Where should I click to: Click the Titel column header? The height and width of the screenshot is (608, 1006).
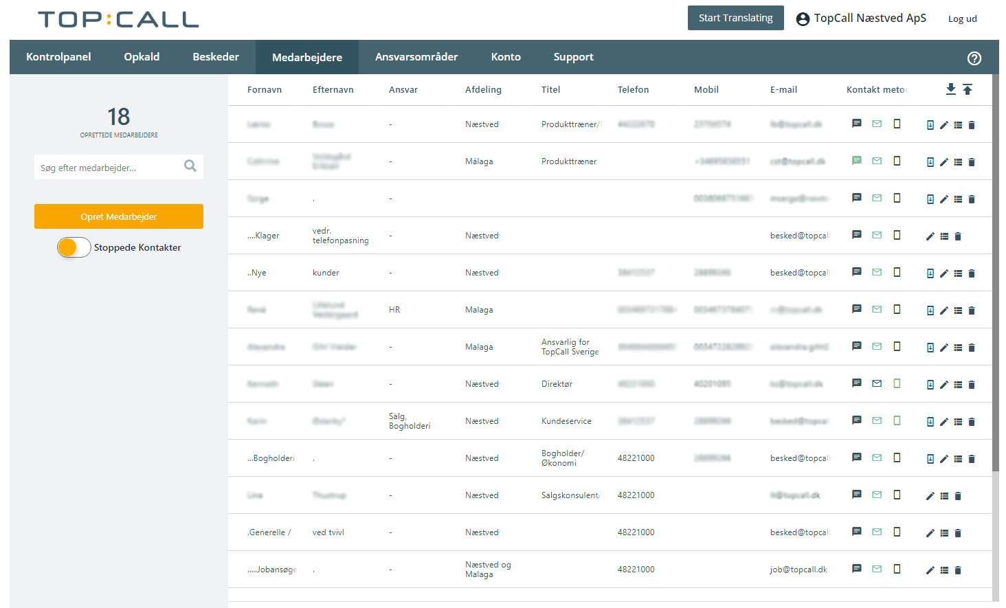[x=550, y=90]
